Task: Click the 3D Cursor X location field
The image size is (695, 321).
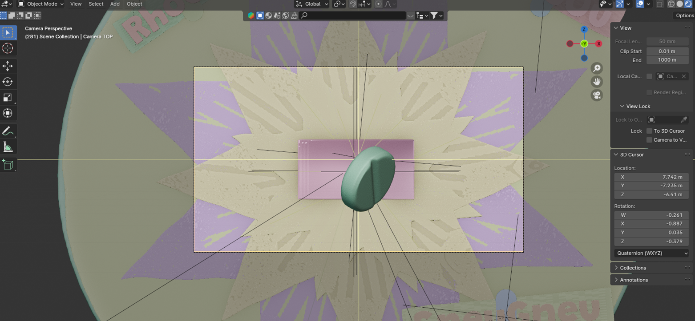Action: coord(651,177)
